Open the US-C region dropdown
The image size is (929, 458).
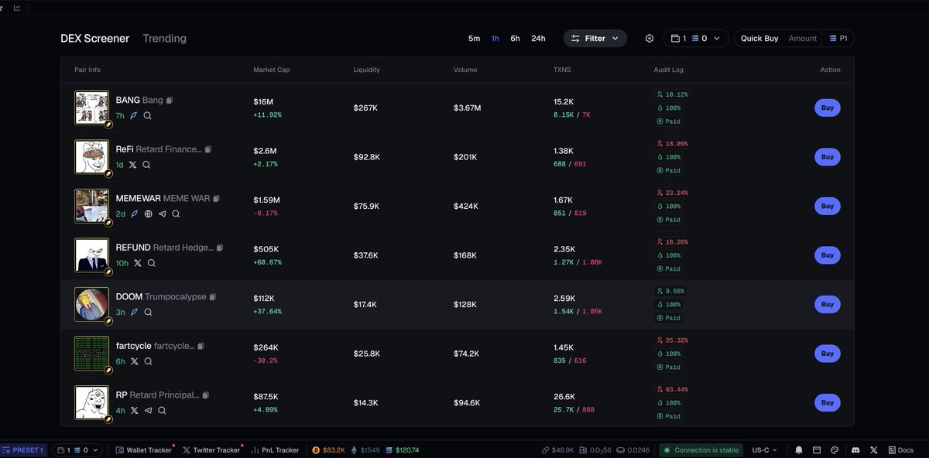765,450
